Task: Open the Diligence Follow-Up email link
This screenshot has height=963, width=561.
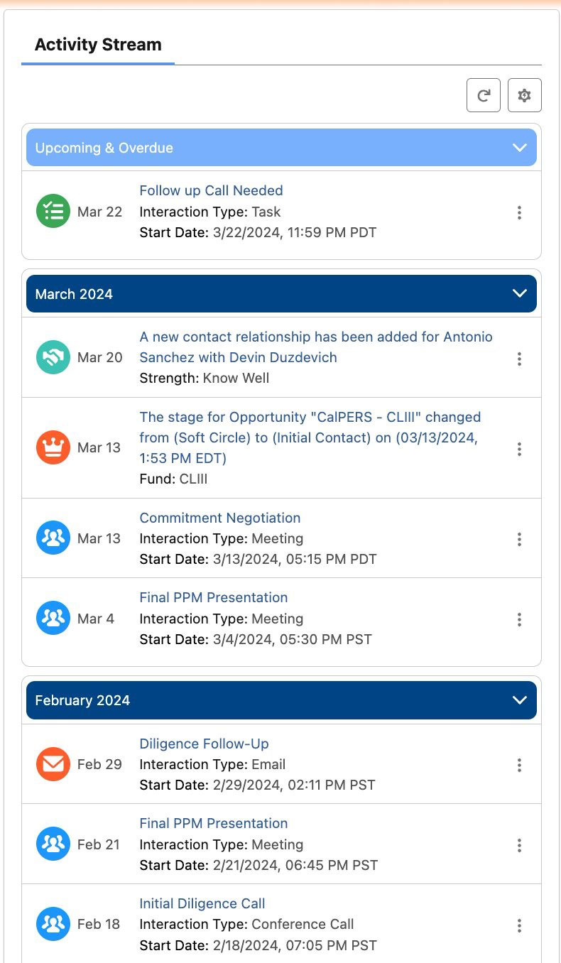Action: click(x=204, y=744)
